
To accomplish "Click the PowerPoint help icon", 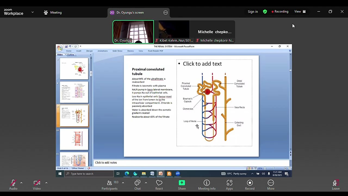I will (290, 51).
